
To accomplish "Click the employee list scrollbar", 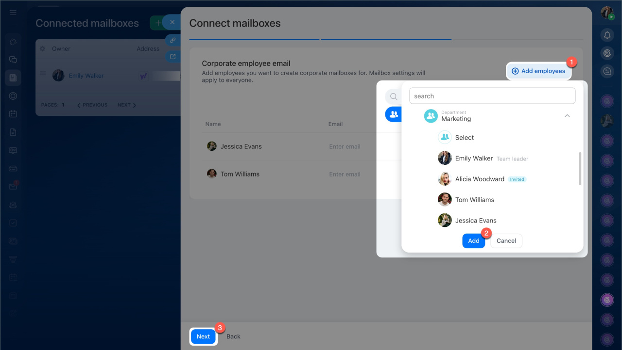I will (580, 168).
